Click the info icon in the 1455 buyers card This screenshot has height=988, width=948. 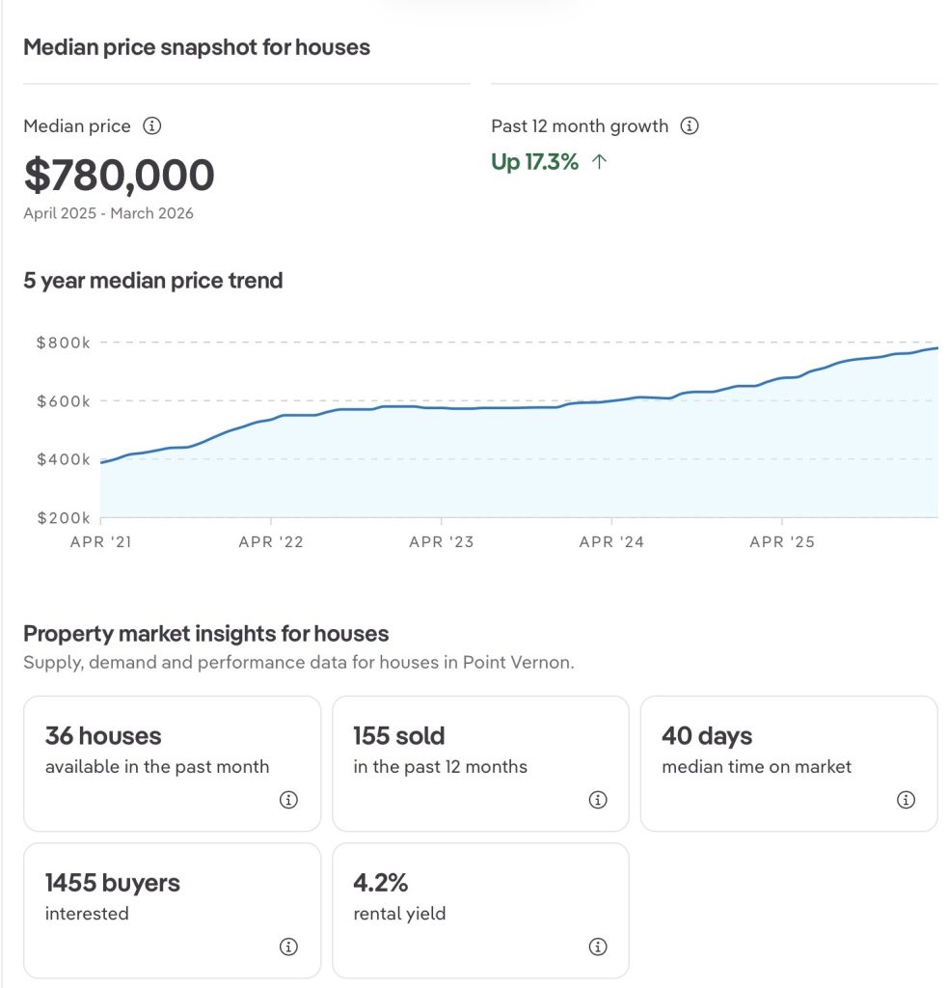pyautogui.click(x=288, y=947)
